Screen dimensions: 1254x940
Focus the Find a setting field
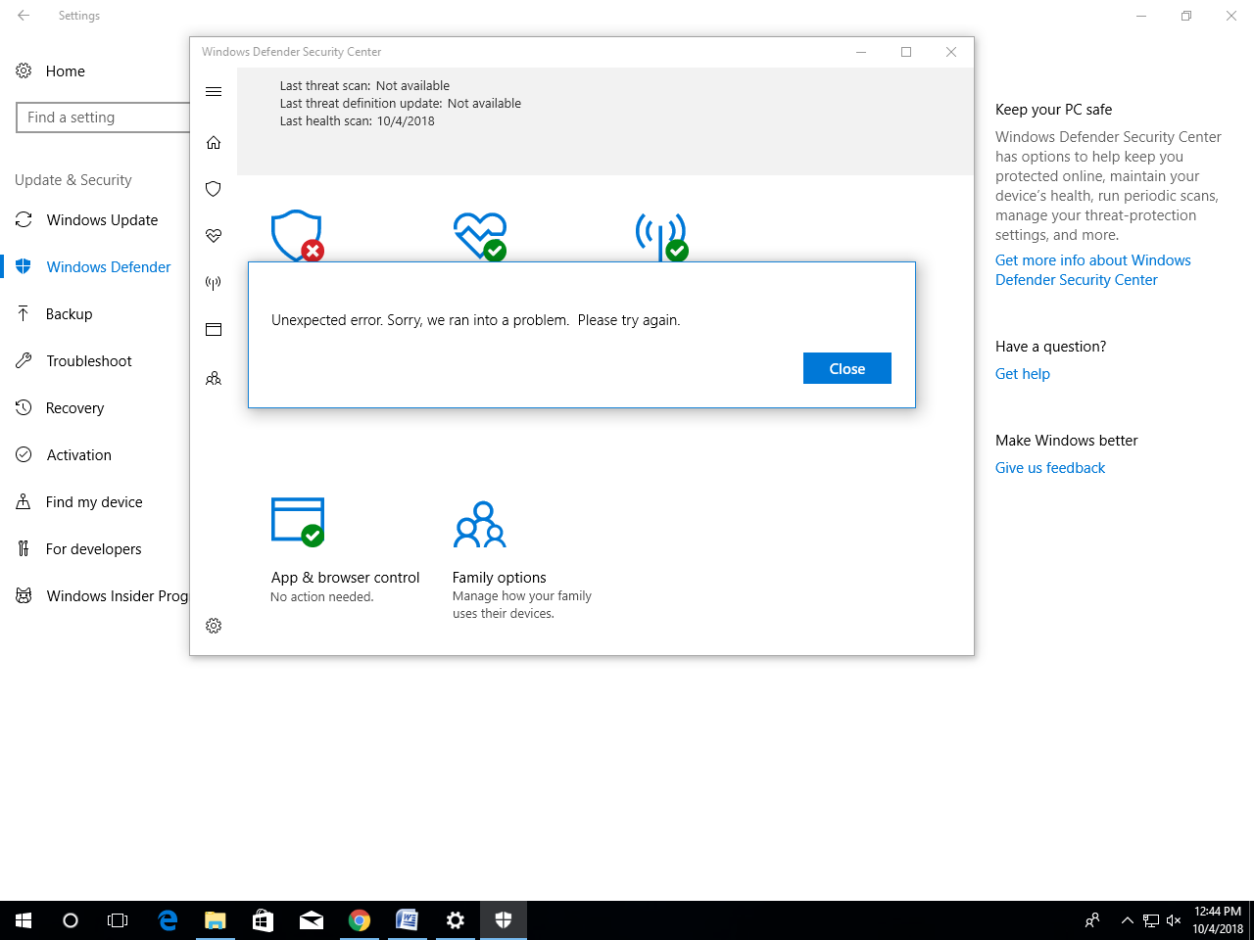click(x=103, y=117)
